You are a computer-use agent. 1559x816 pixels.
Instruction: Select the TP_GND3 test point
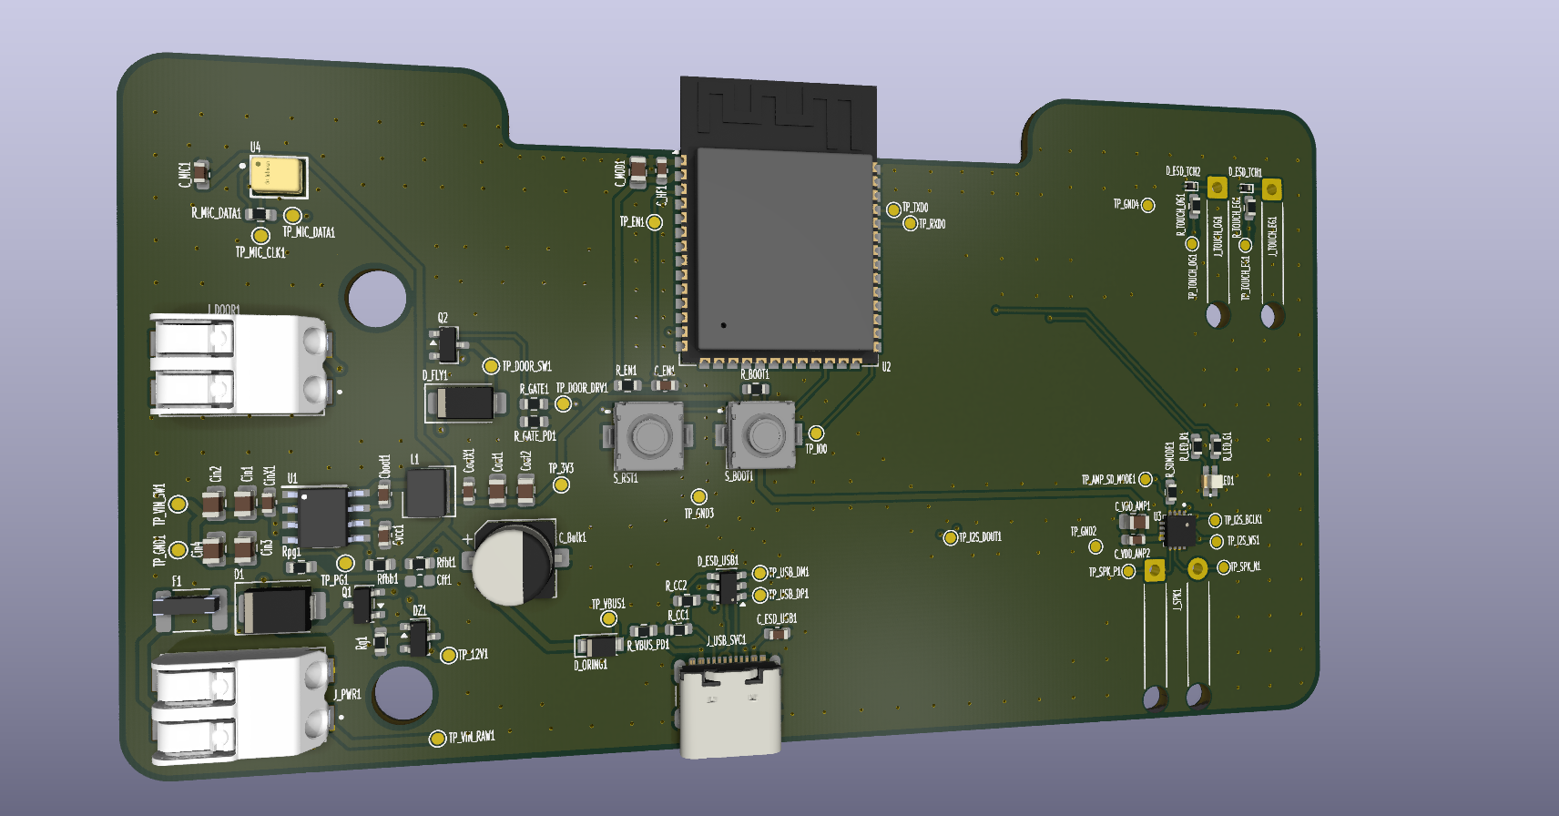pos(698,496)
